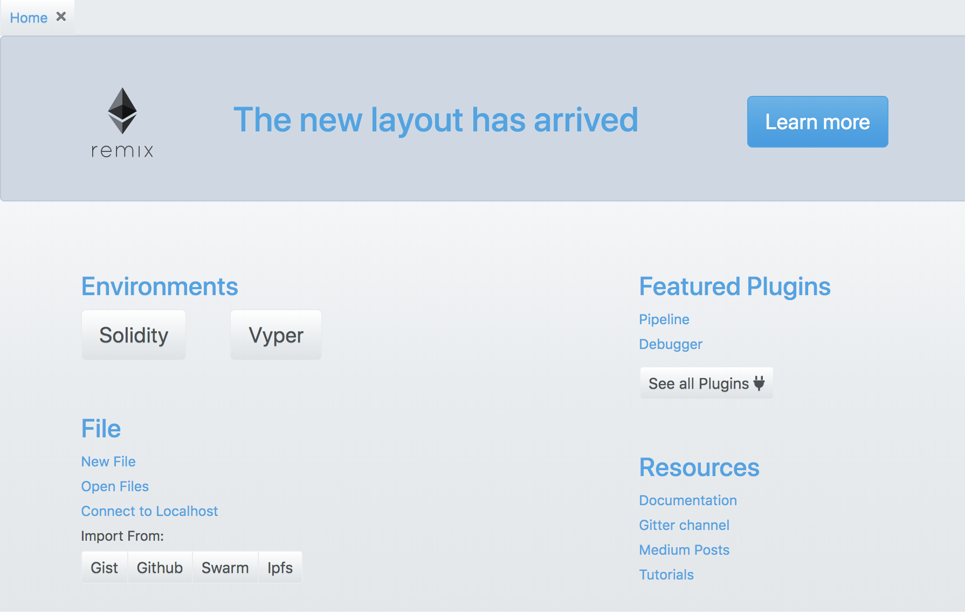Import from Ipfs
Viewport: 965px width, 614px height.
280,568
